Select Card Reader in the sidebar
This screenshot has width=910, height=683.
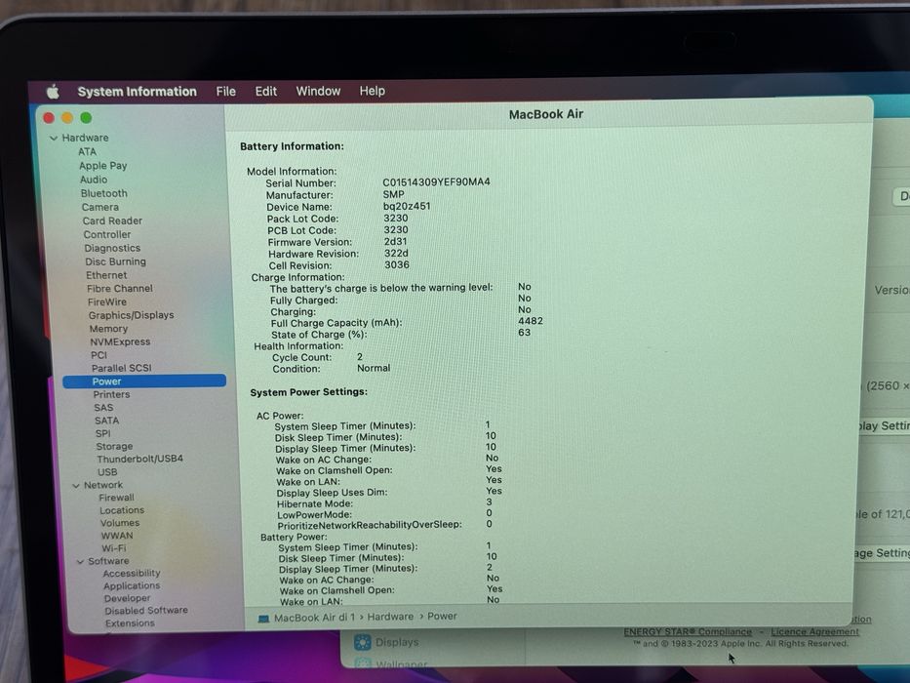112,221
